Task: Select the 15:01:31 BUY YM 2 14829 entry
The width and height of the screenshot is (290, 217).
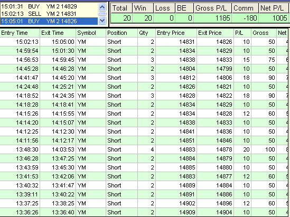Action: [x=49, y=6]
